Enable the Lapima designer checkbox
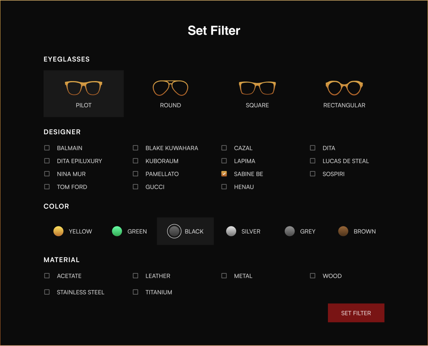 coord(224,161)
